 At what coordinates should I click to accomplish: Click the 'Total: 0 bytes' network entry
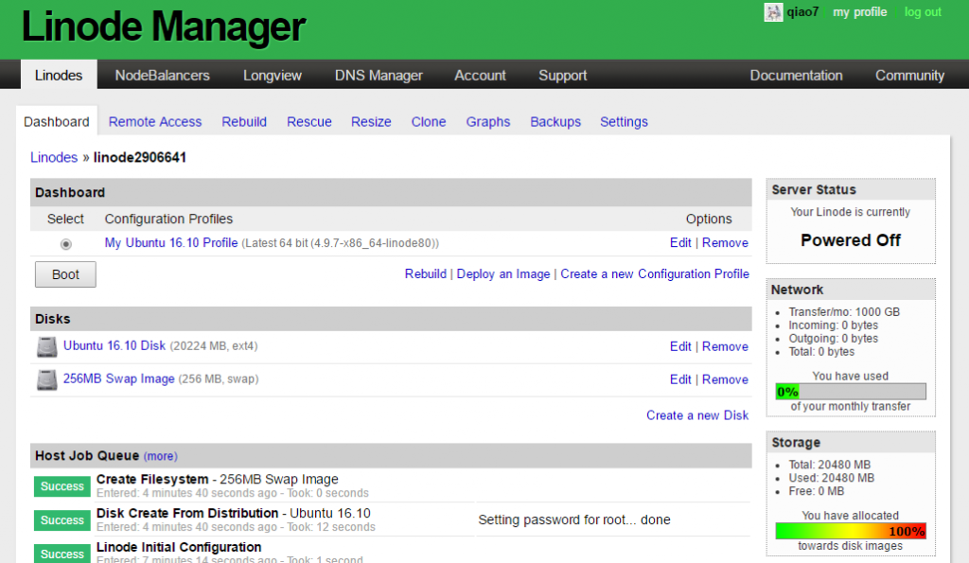(821, 352)
